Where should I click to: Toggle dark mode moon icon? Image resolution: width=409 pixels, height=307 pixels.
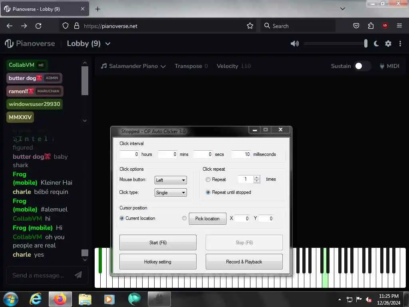376,44
